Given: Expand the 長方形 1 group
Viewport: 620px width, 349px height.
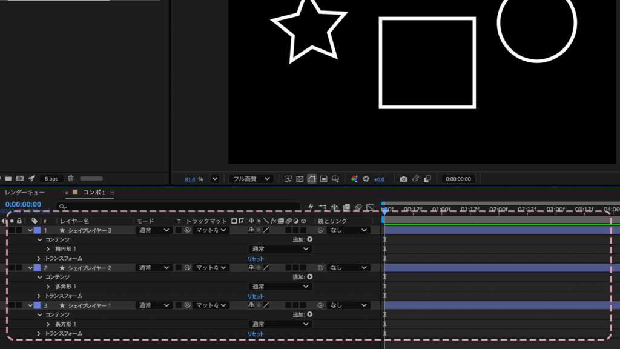Looking at the screenshot, I should tap(48, 324).
